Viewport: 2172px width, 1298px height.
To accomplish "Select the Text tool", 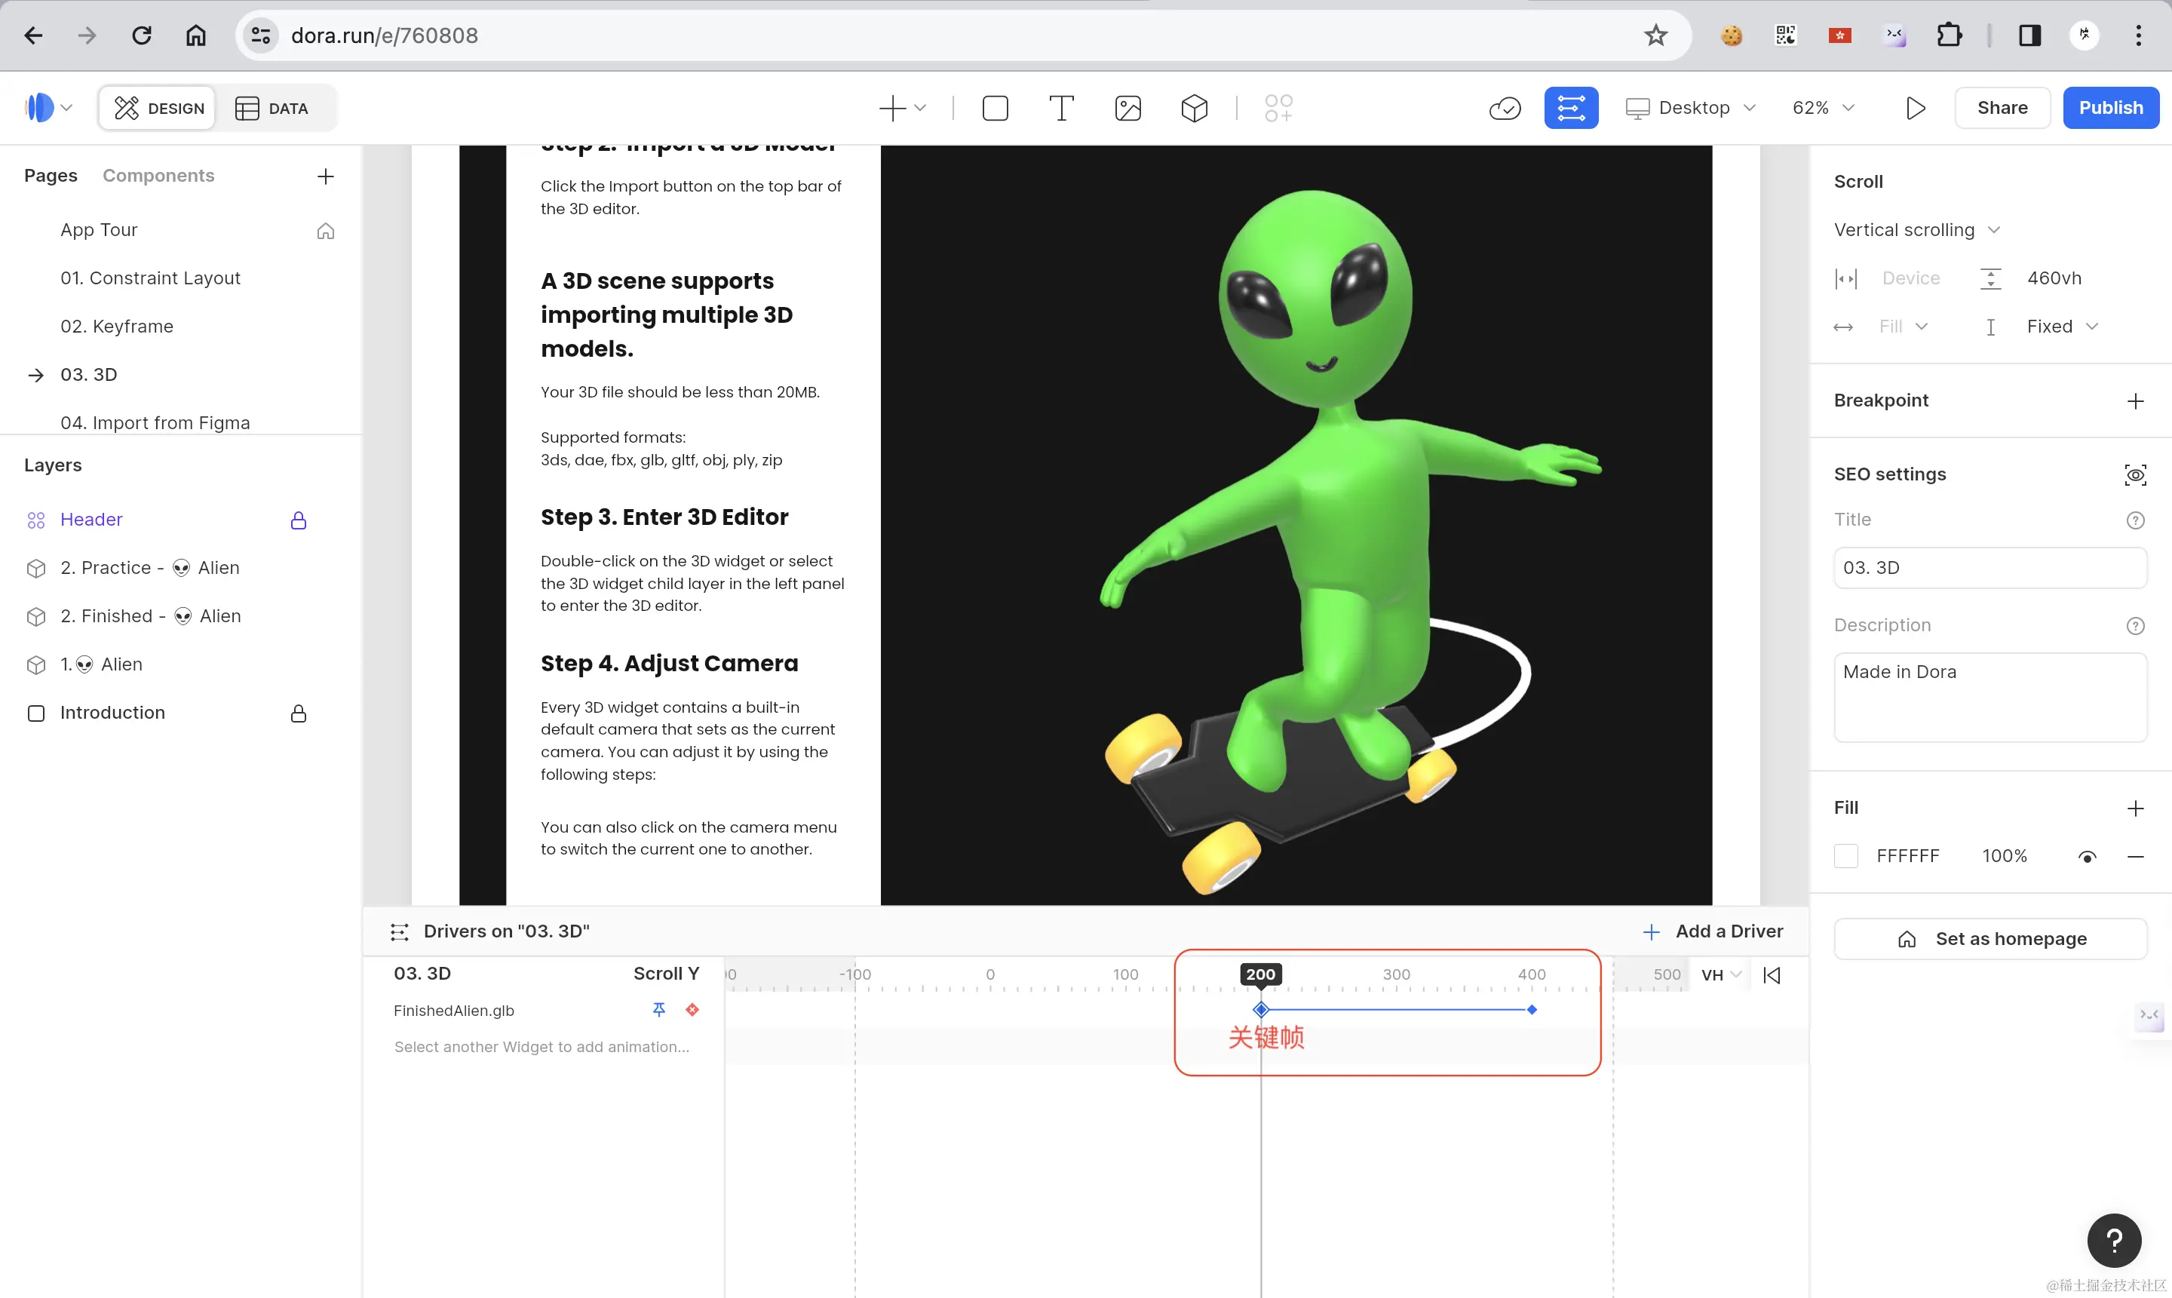I will pos(1060,109).
